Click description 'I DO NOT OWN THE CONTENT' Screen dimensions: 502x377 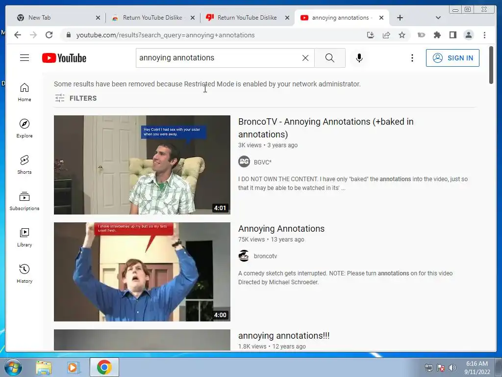(x=353, y=184)
